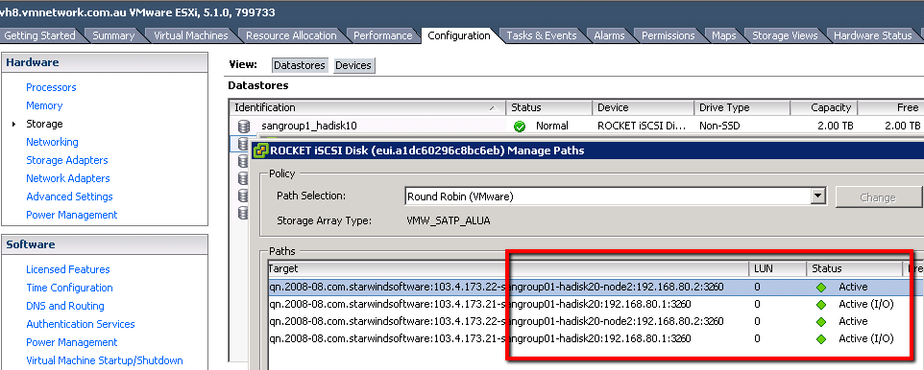The image size is (924, 370).
Task: Open Advanced Settings under Hardware
Action: coord(69,197)
